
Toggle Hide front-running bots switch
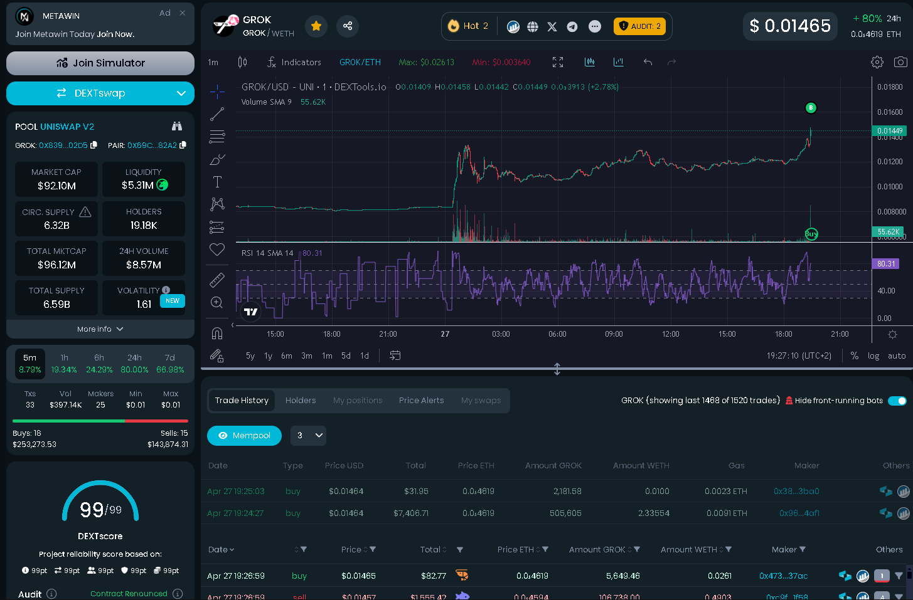pos(897,401)
